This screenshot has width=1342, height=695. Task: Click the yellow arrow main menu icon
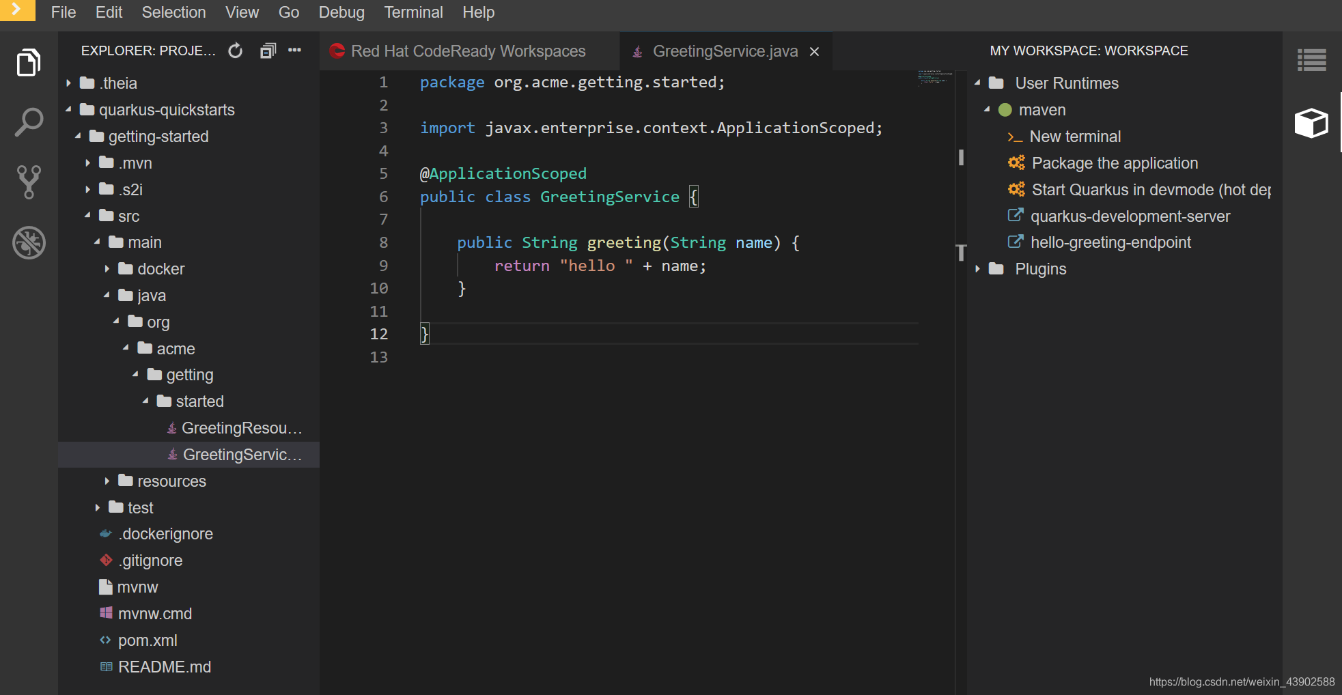[18, 10]
